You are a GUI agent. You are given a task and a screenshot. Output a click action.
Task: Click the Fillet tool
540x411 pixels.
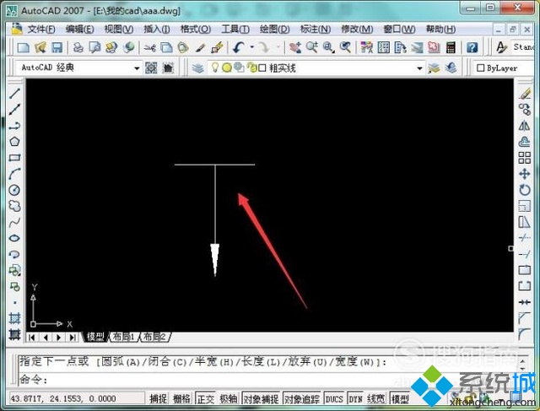pos(525,334)
